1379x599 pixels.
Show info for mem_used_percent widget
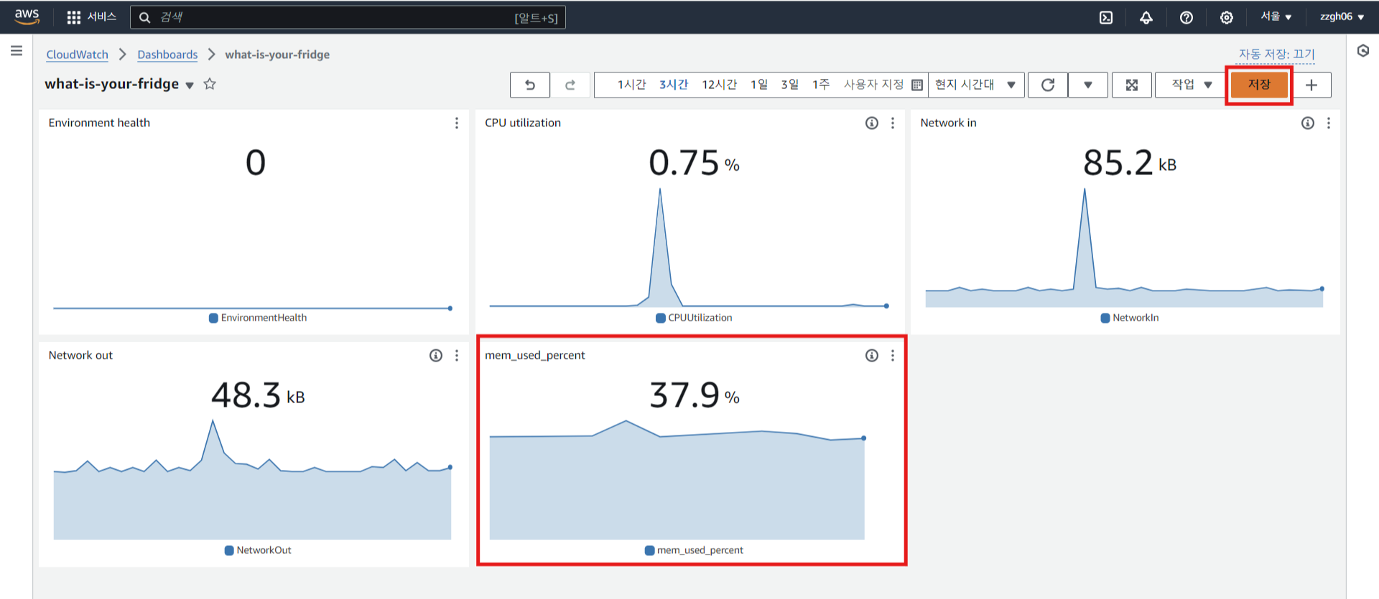(872, 356)
